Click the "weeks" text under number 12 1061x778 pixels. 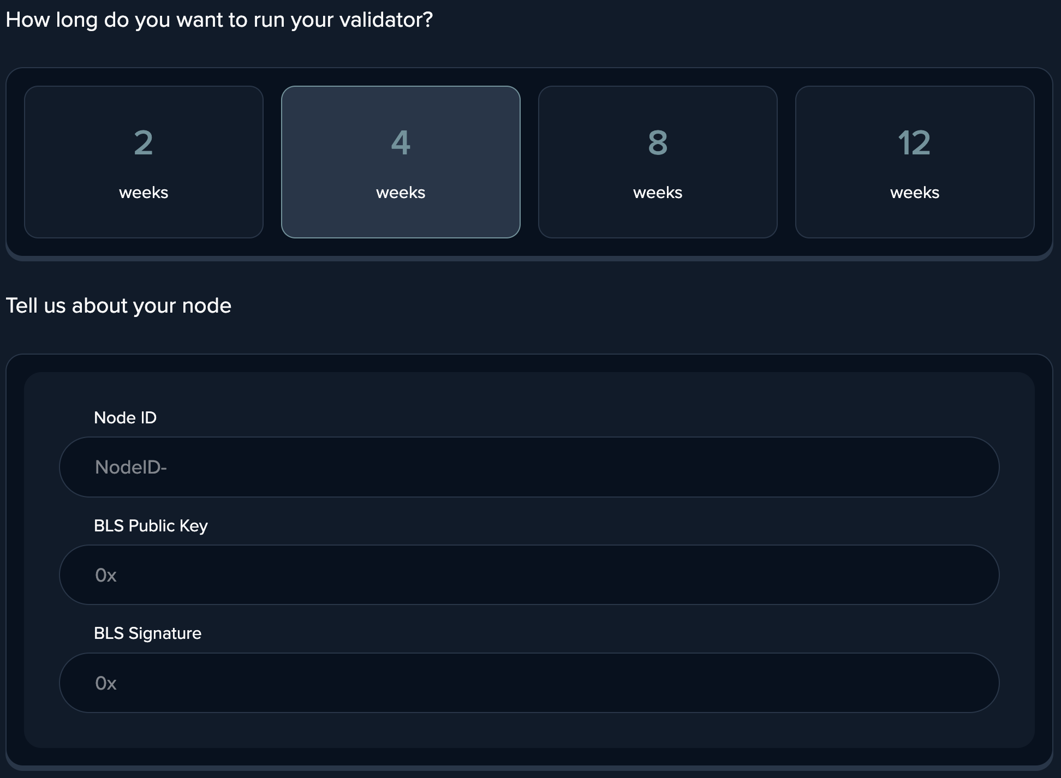(x=915, y=193)
